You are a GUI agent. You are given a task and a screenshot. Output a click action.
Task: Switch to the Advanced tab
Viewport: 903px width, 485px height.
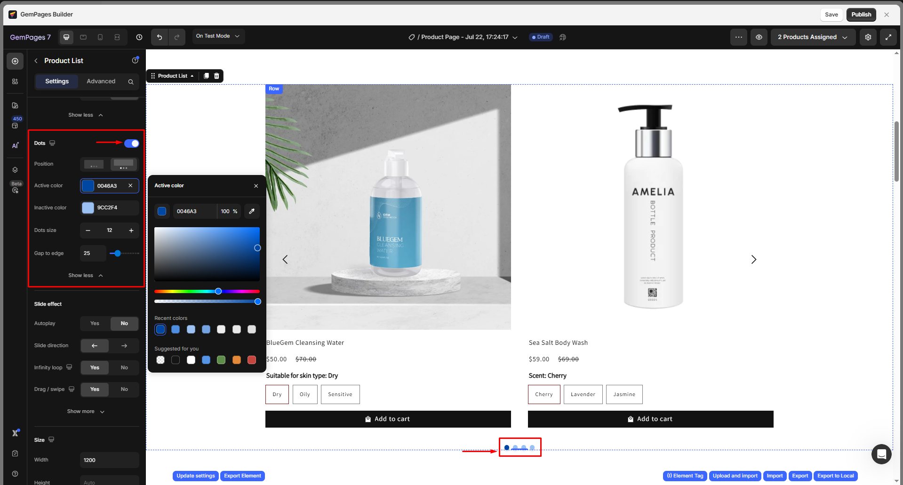click(x=101, y=81)
